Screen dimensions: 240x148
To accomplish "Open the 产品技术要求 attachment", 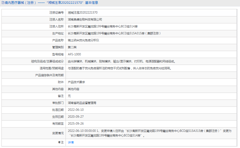I will 76,82.
